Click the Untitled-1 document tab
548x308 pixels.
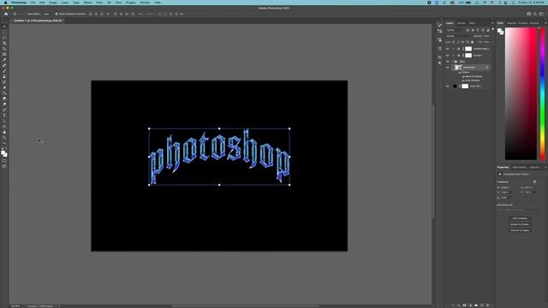(38, 21)
